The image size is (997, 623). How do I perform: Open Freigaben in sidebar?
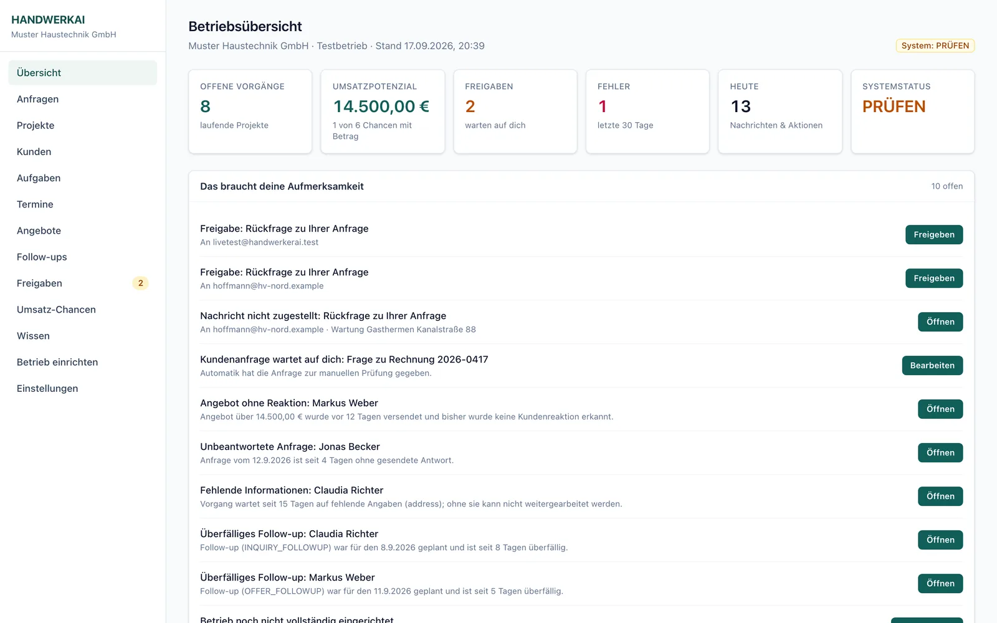[82, 283]
